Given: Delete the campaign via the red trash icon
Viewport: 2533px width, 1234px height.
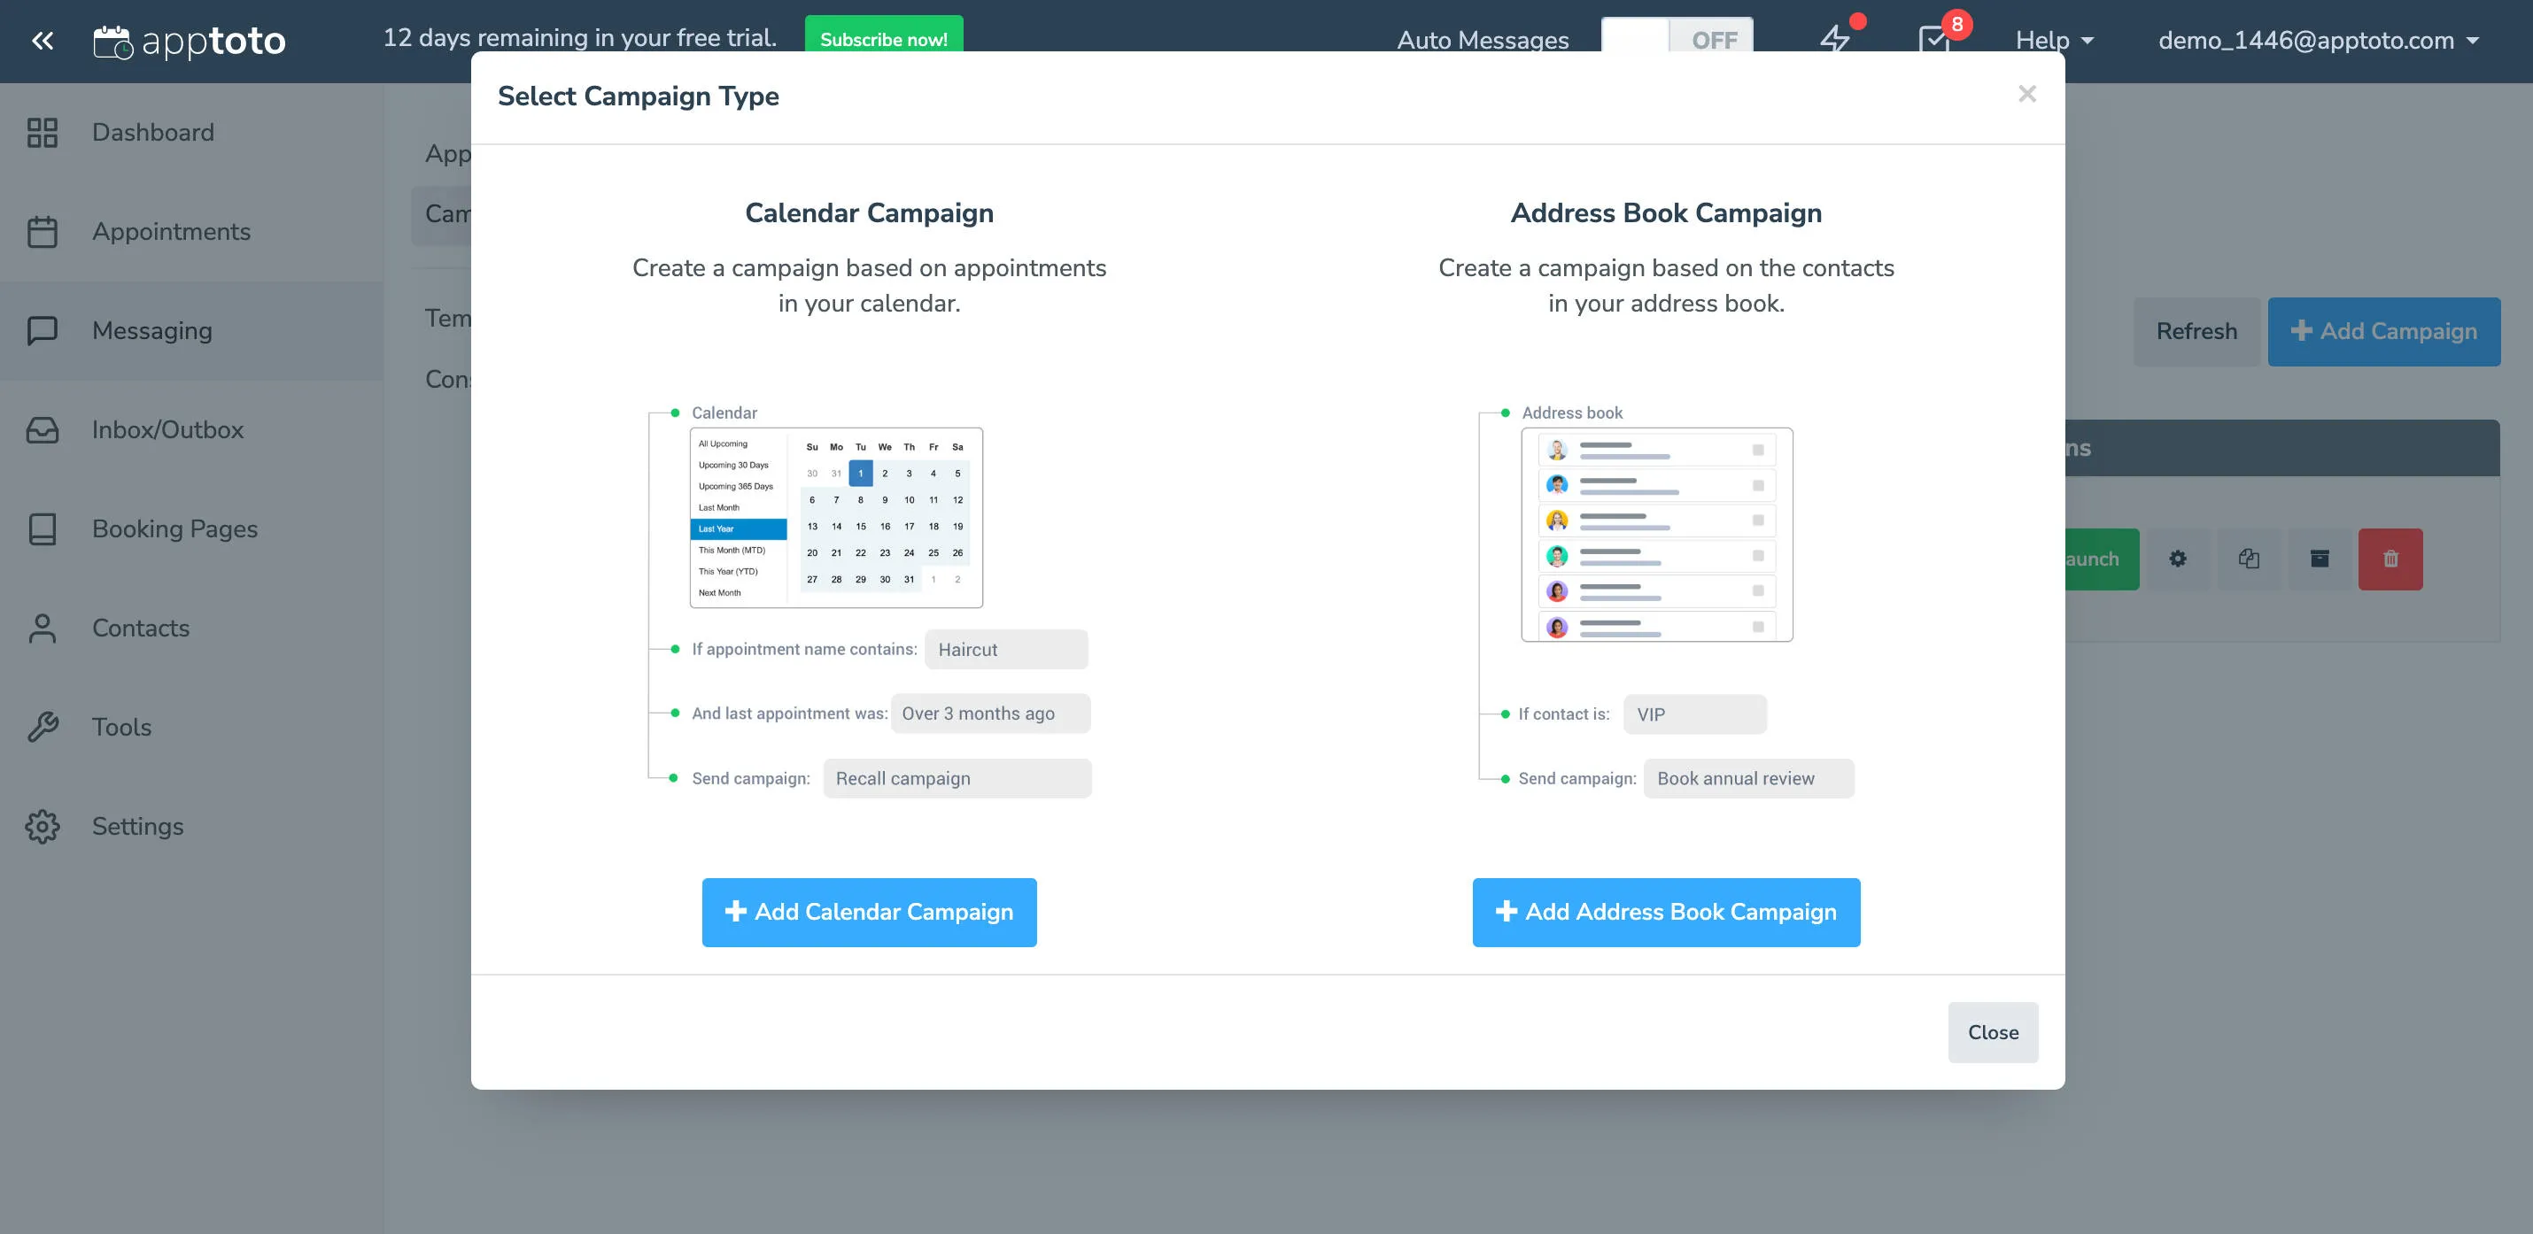Looking at the screenshot, I should (2391, 558).
